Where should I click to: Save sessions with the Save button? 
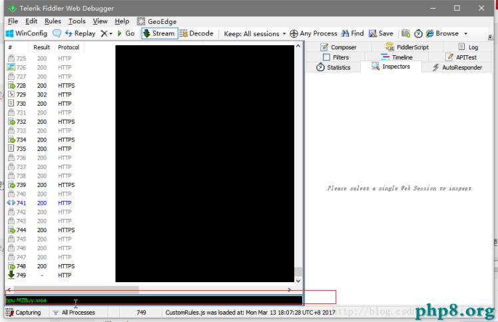381,33
